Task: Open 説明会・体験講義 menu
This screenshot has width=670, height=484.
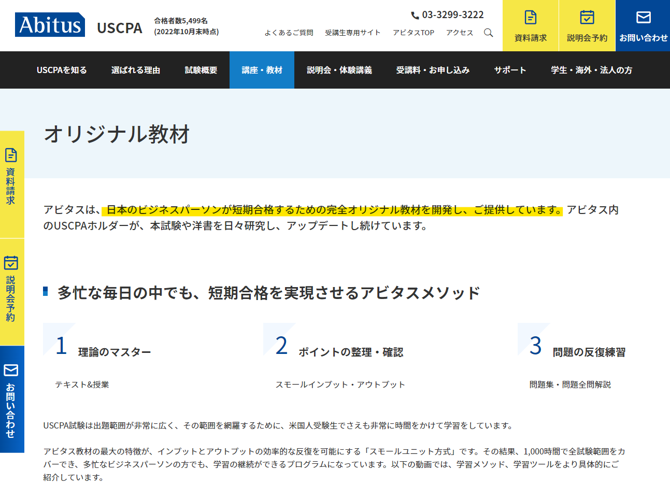Action: 339,70
